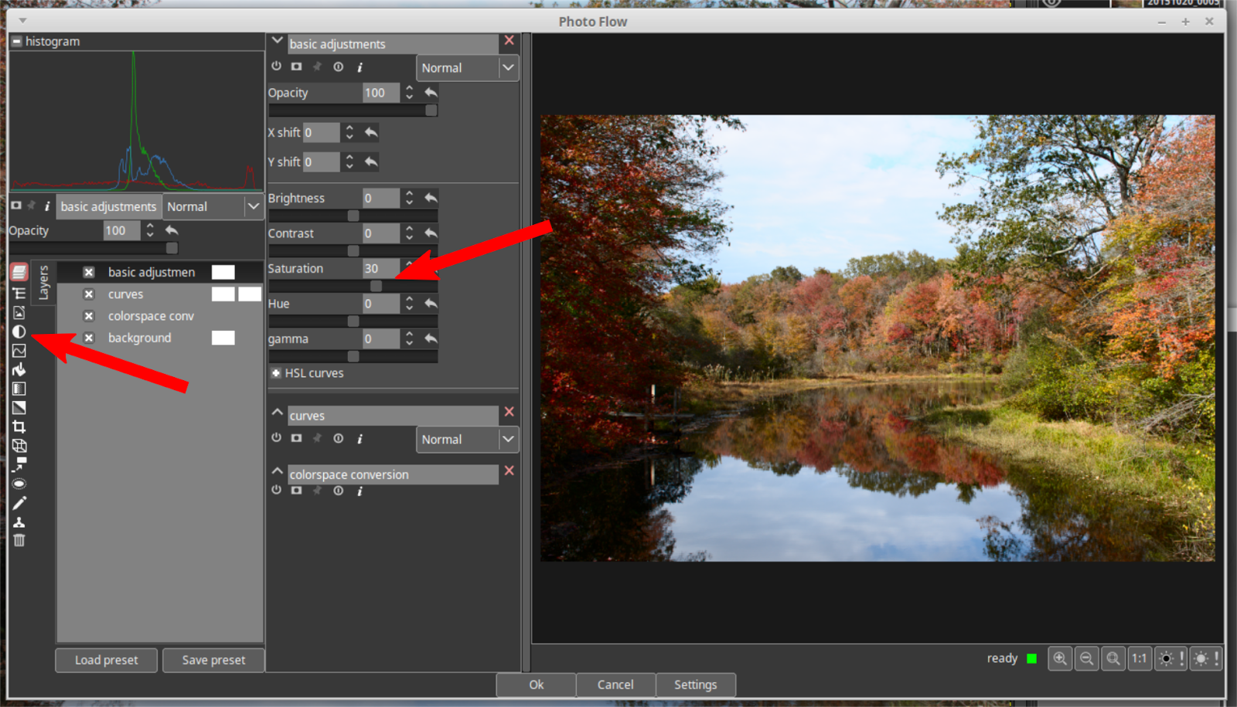Click the clone stamp tool icon
Viewport: 1237px width, 707px height.
(x=19, y=521)
